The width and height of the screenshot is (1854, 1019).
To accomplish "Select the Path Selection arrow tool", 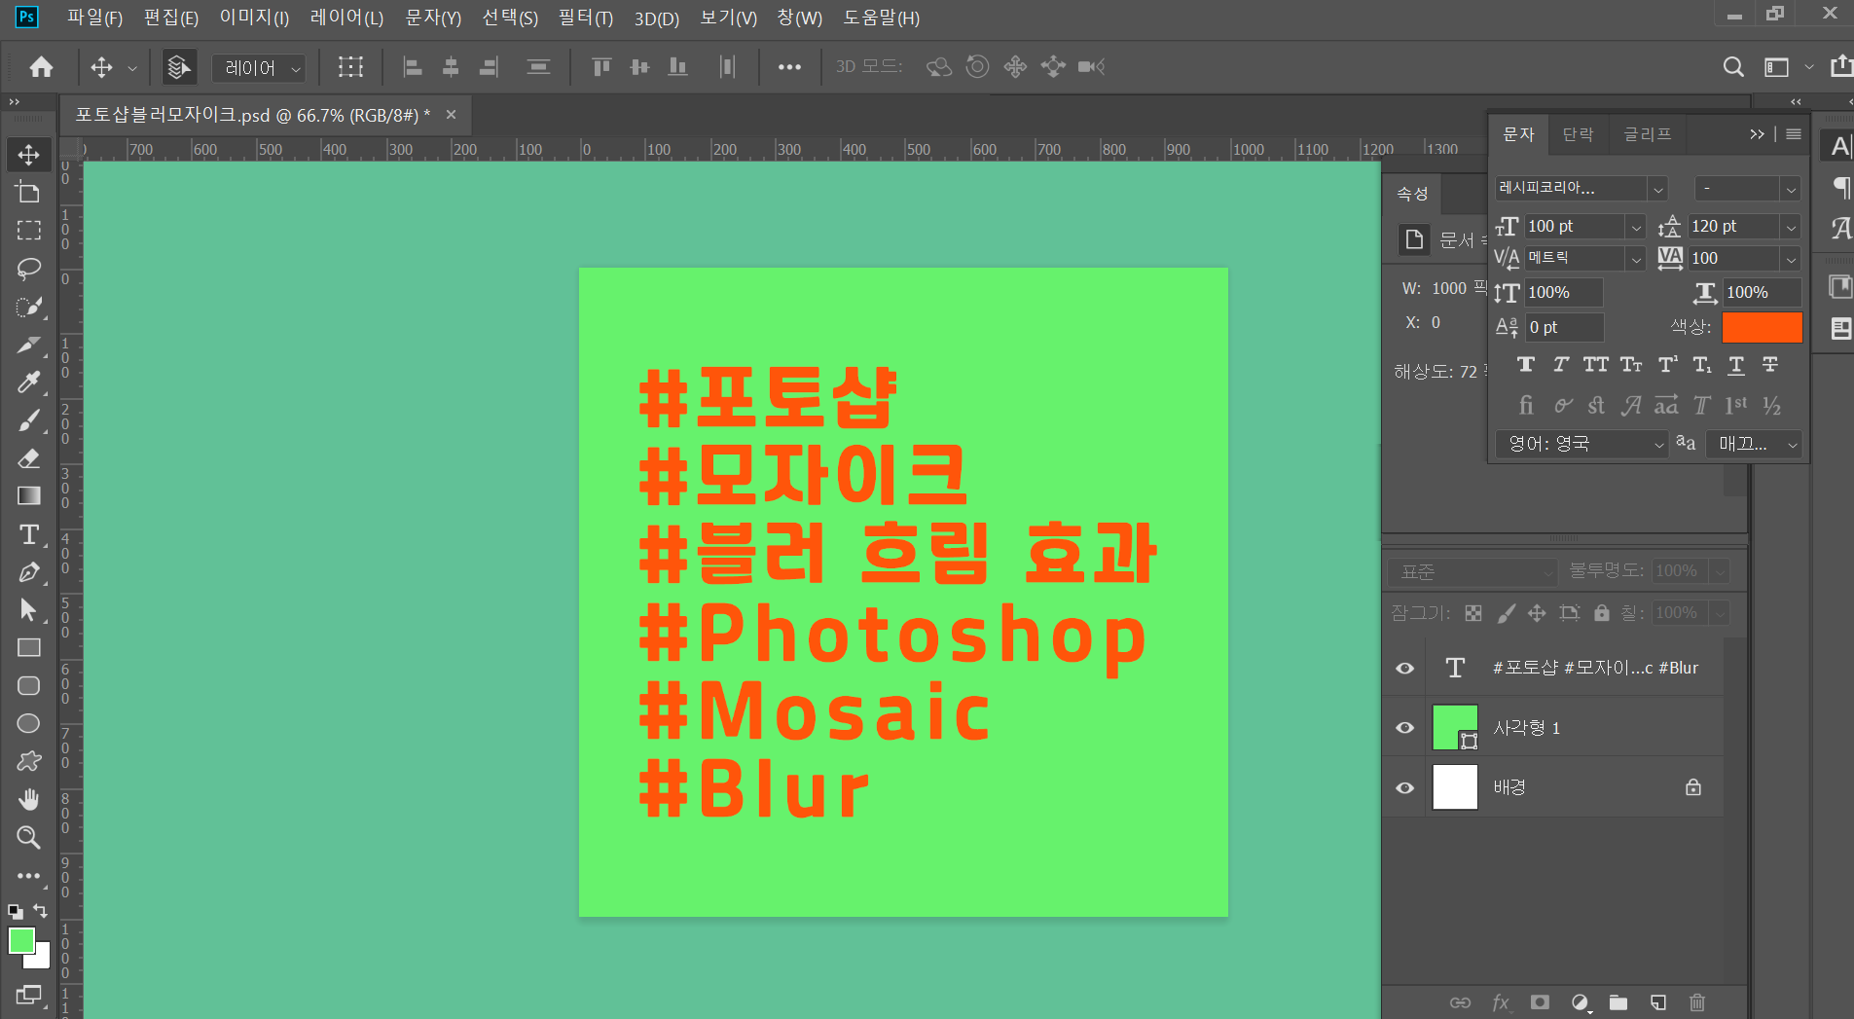I will (x=28, y=610).
